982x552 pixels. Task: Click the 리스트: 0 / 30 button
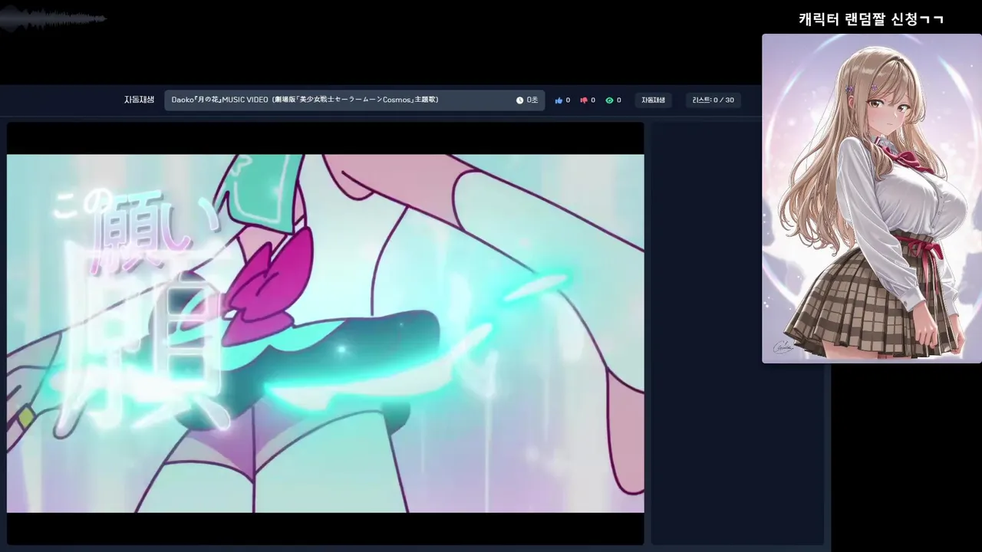click(713, 100)
